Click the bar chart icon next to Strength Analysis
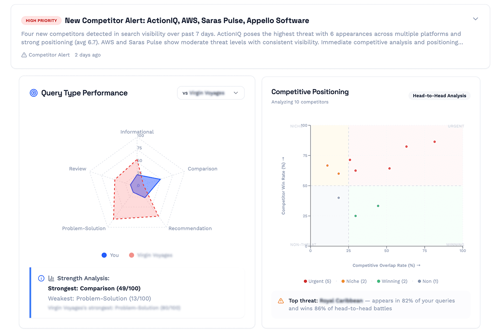Screen dimensions: 503x335 (x=51, y=278)
